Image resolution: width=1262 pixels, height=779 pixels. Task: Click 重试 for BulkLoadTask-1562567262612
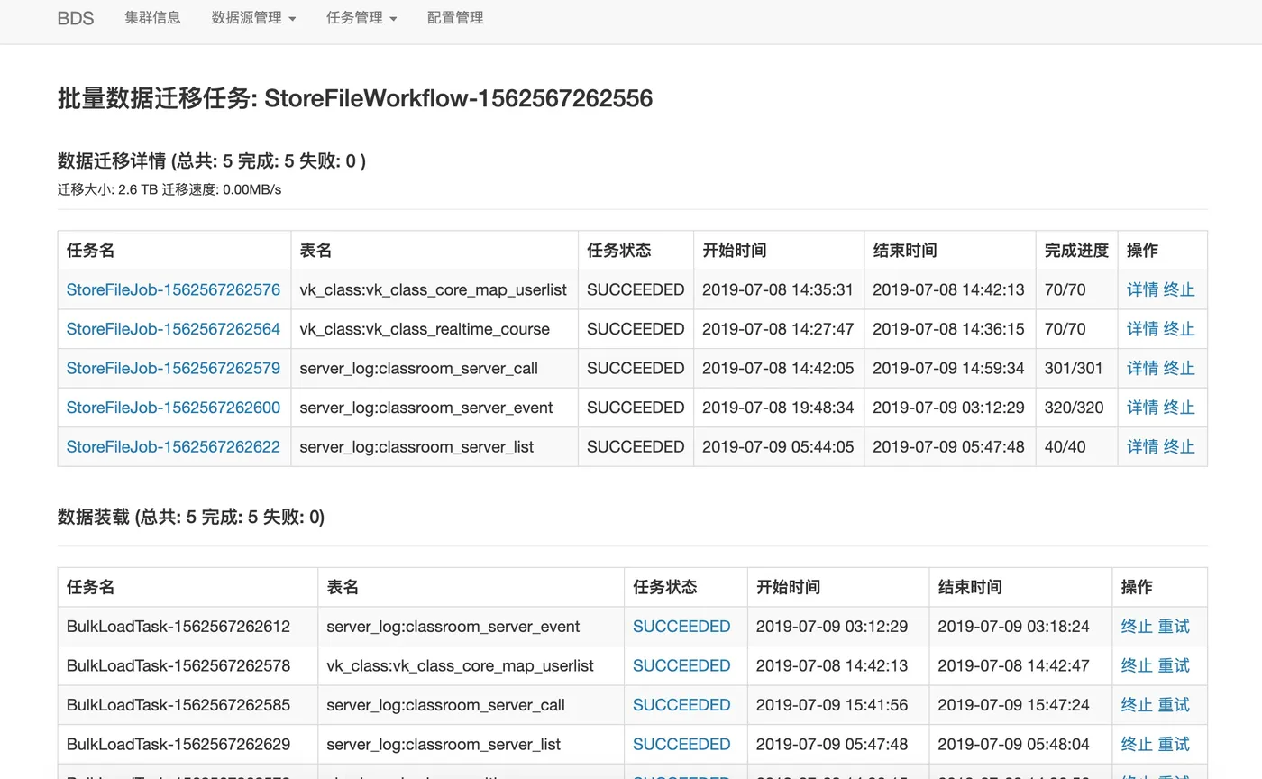pyautogui.click(x=1174, y=627)
